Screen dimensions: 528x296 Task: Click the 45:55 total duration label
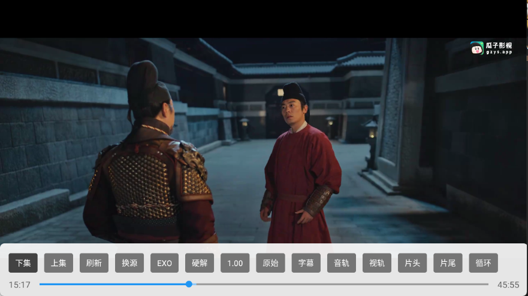pyautogui.click(x=508, y=285)
